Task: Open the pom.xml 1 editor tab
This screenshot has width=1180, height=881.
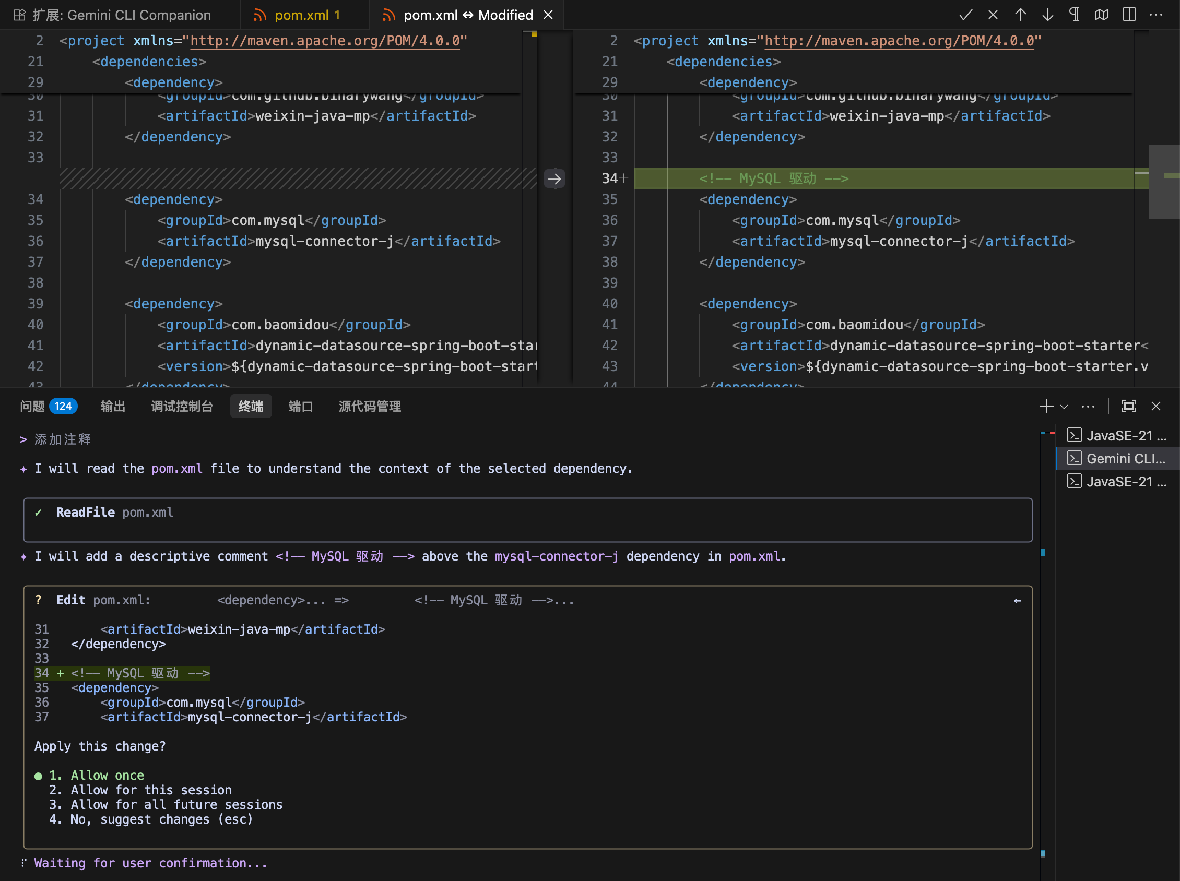Action: 301,15
